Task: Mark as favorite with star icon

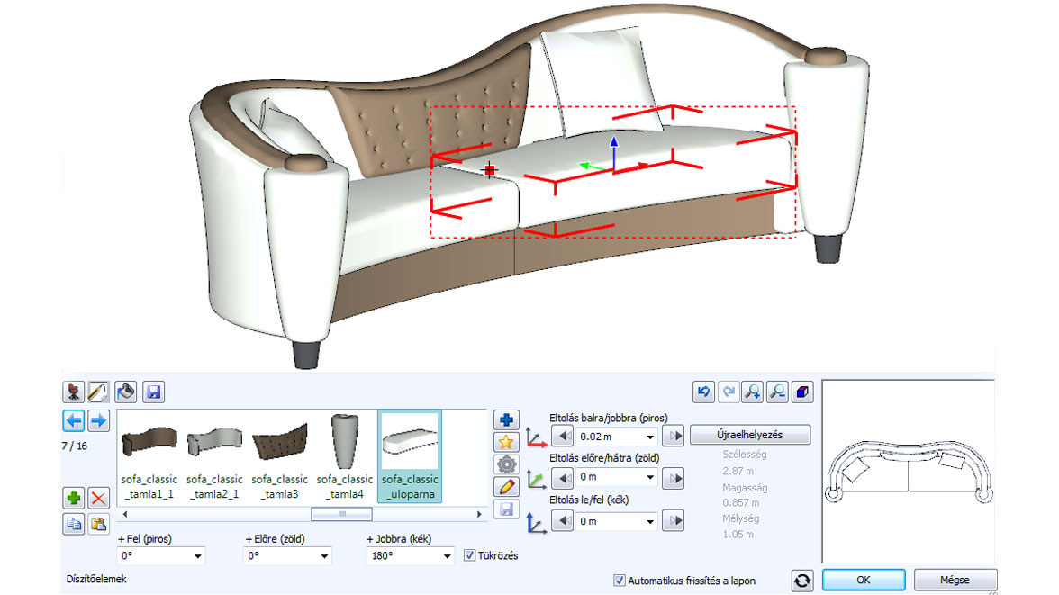Action: click(506, 442)
